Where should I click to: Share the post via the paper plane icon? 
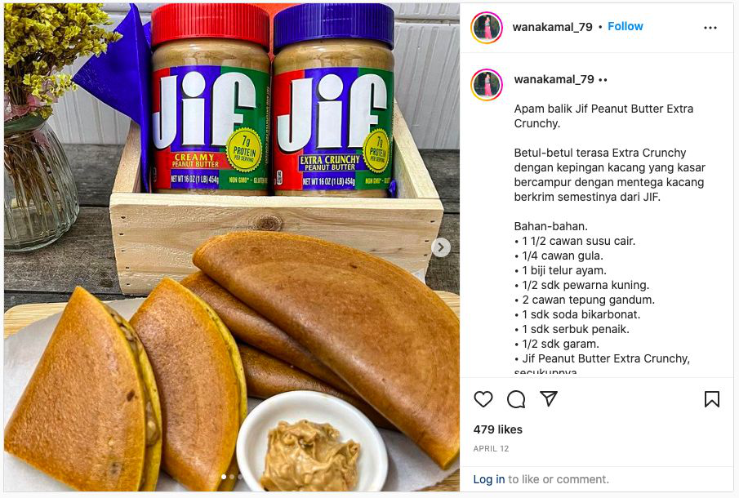pos(549,398)
